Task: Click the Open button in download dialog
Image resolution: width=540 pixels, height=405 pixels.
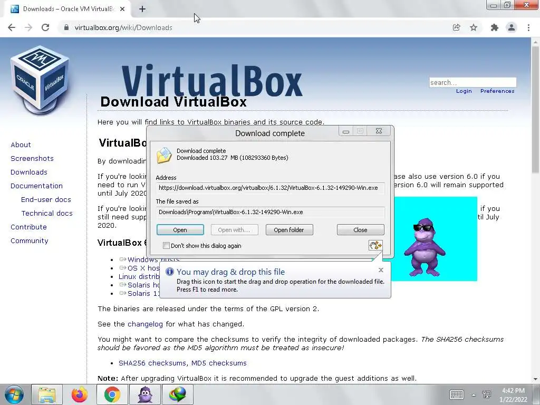Action: 180,230
